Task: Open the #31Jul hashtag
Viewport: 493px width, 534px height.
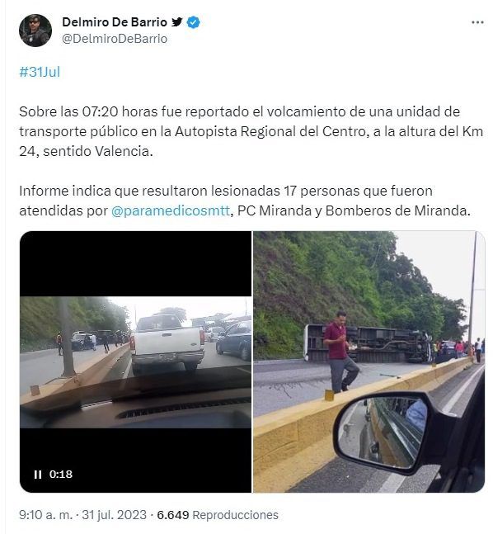Action: (40, 72)
